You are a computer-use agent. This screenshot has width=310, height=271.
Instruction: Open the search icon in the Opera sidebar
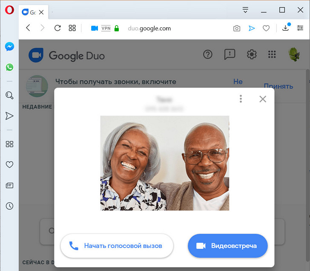(x=9, y=95)
